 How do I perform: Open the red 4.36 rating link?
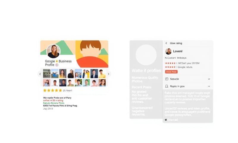(x=53, y=100)
